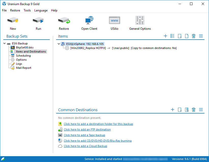Select Scheduling tree item
209x162 pixels.
(23, 56)
